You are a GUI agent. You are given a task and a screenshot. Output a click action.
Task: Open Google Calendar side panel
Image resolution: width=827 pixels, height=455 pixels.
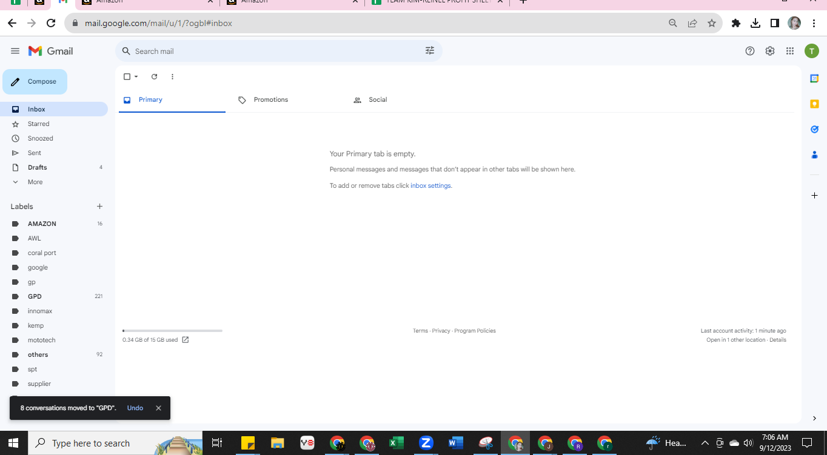pos(814,78)
